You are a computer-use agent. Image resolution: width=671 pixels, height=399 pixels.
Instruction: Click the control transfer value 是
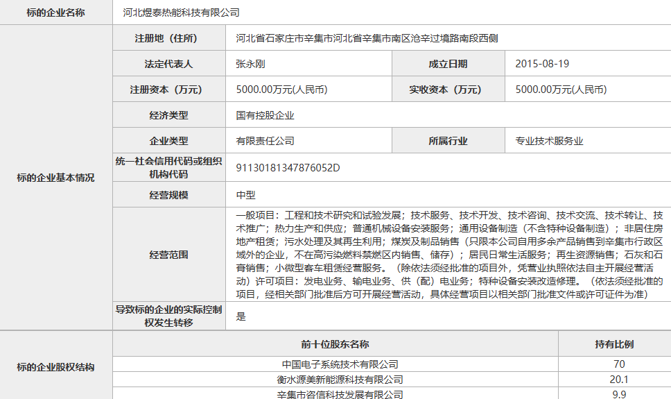click(241, 316)
